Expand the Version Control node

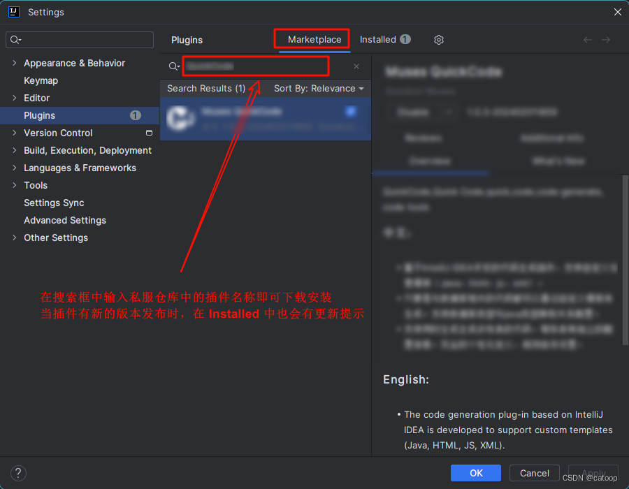[15, 133]
